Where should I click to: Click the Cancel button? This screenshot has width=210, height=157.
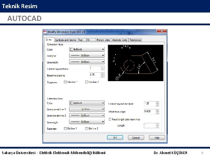coord(136,138)
